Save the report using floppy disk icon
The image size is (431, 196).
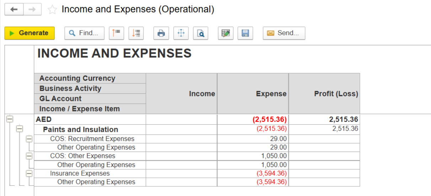tap(245, 33)
